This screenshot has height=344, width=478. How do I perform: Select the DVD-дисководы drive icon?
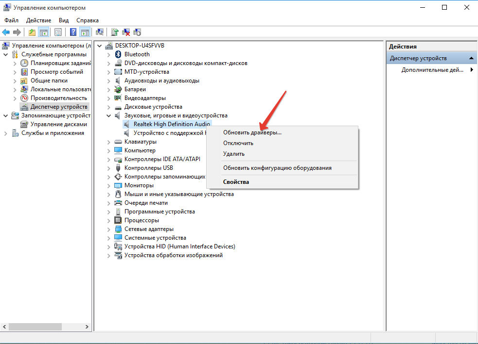point(118,63)
